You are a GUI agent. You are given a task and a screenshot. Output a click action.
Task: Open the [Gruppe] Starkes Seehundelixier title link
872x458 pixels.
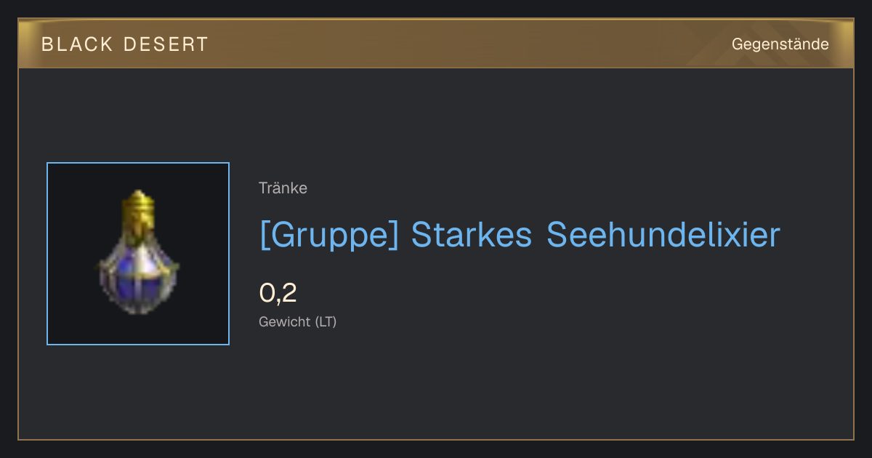pyautogui.click(x=520, y=235)
